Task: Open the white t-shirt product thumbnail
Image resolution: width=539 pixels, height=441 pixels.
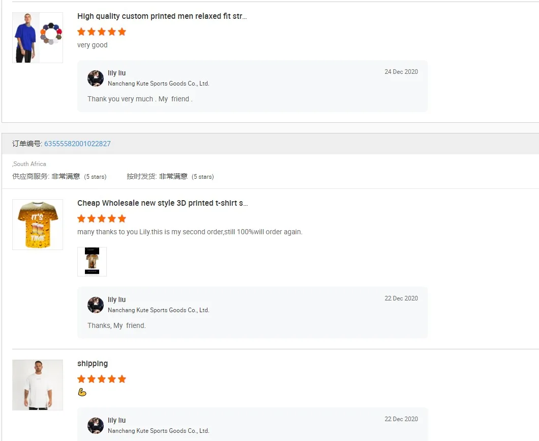Action: click(38, 385)
